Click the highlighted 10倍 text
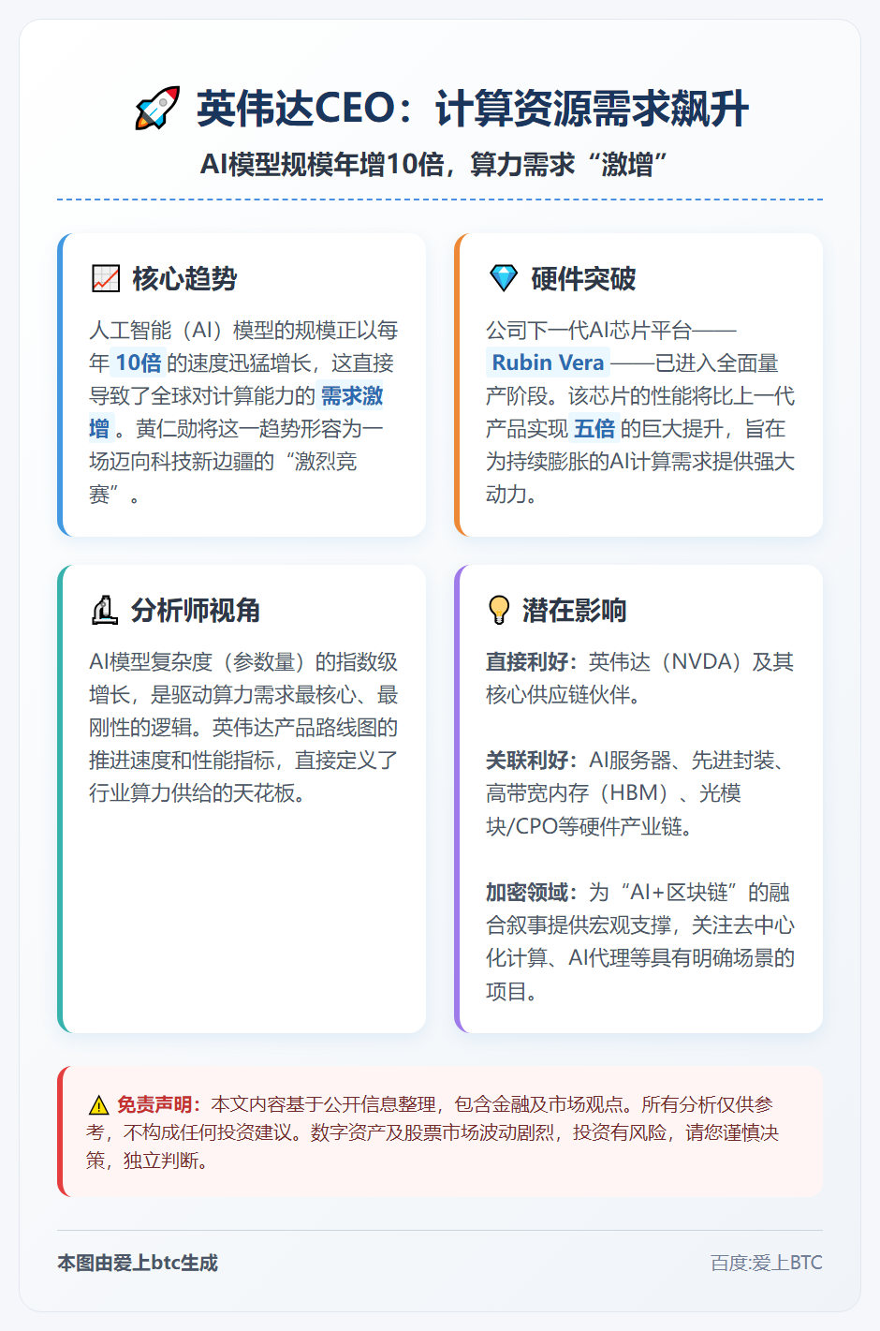The height and width of the screenshot is (1331, 880). pyautogui.click(x=139, y=363)
